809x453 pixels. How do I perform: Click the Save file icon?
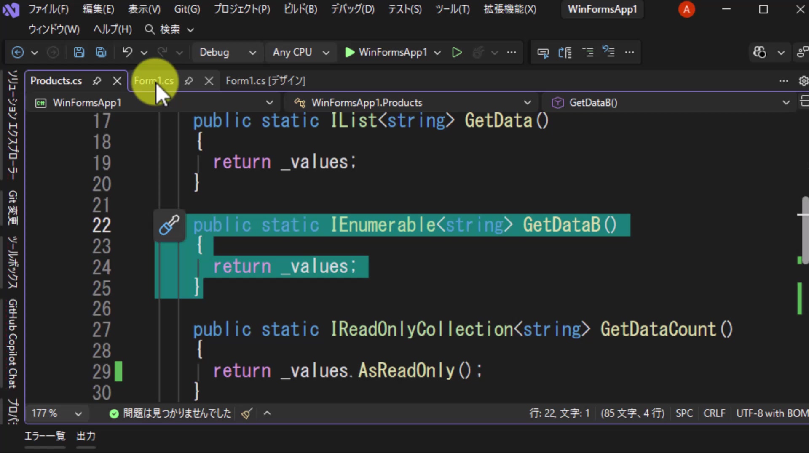pos(79,52)
